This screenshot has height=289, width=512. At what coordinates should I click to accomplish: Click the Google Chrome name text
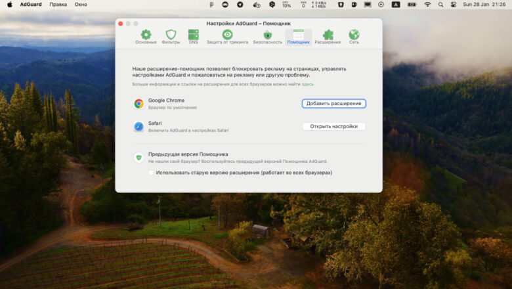tap(166, 100)
